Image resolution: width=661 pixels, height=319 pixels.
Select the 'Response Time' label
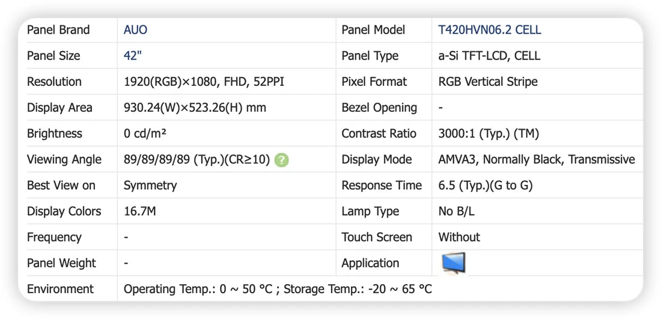point(382,186)
